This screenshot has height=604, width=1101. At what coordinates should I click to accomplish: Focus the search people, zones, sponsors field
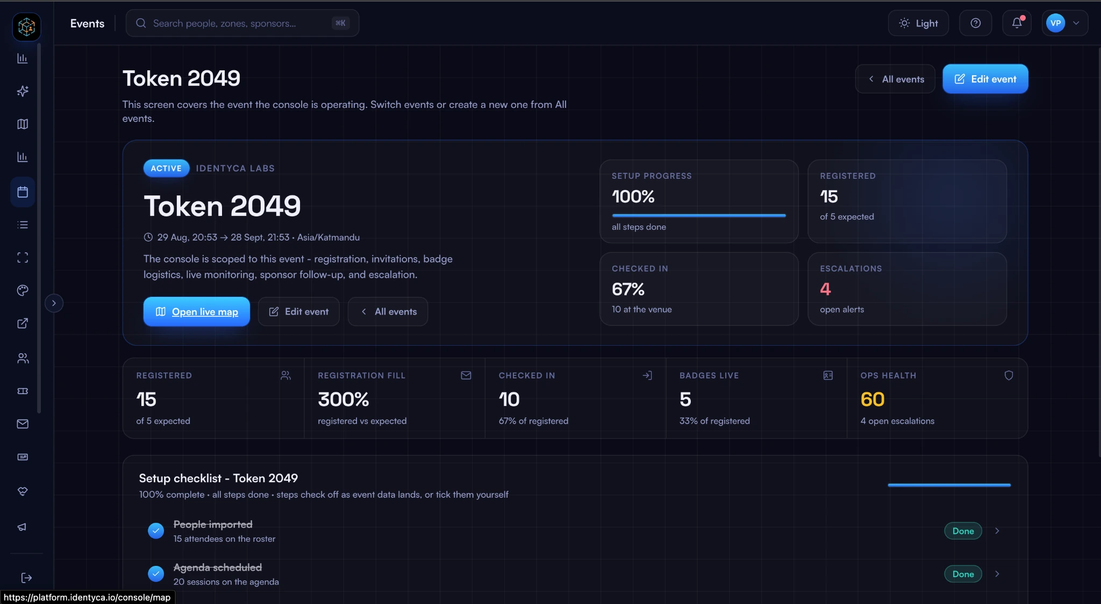[242, 23]
